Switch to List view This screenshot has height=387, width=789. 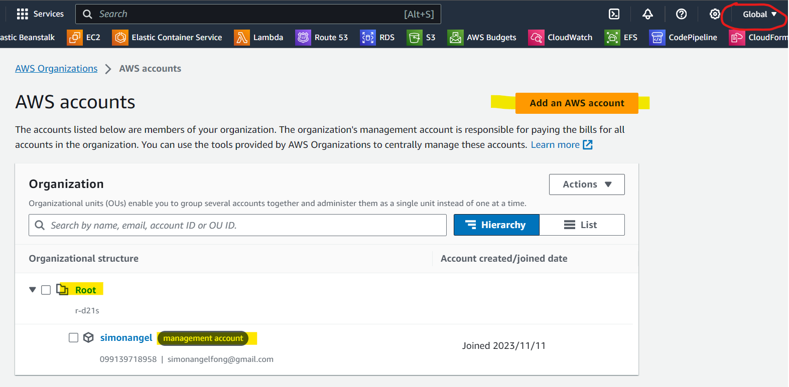click(x=582, y=225)
